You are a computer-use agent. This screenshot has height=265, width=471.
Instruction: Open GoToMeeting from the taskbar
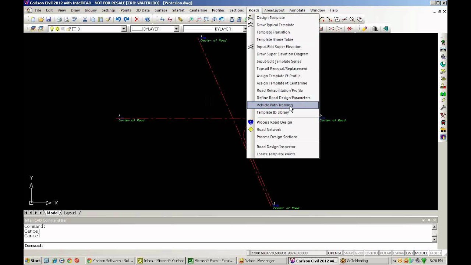tap(363, 261)
